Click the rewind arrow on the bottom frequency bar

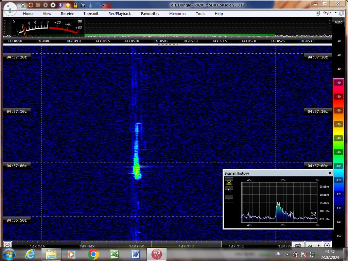point(7,245)
